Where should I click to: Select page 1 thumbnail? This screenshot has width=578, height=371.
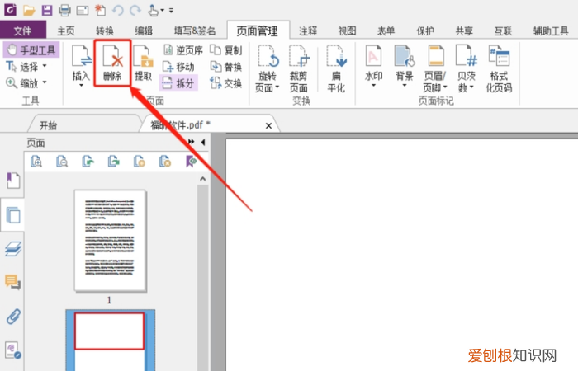point(110,241)
